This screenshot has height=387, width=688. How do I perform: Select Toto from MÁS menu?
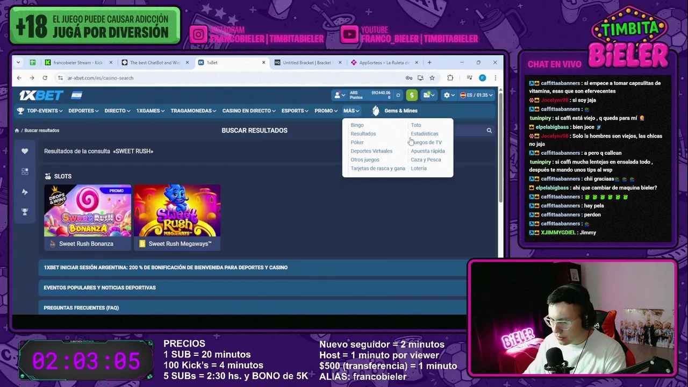coord(416,125)
